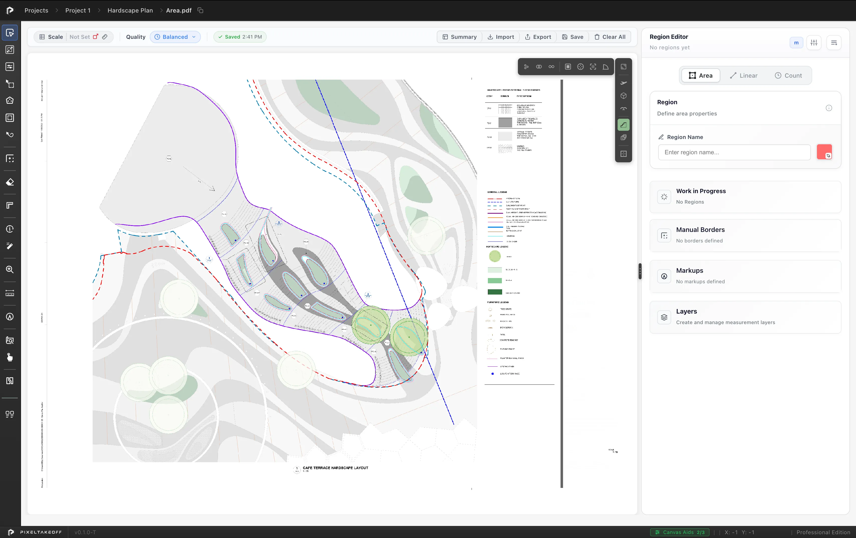
Task: Click the red Not Set scale indicator icon
Action: coord(95,37)
